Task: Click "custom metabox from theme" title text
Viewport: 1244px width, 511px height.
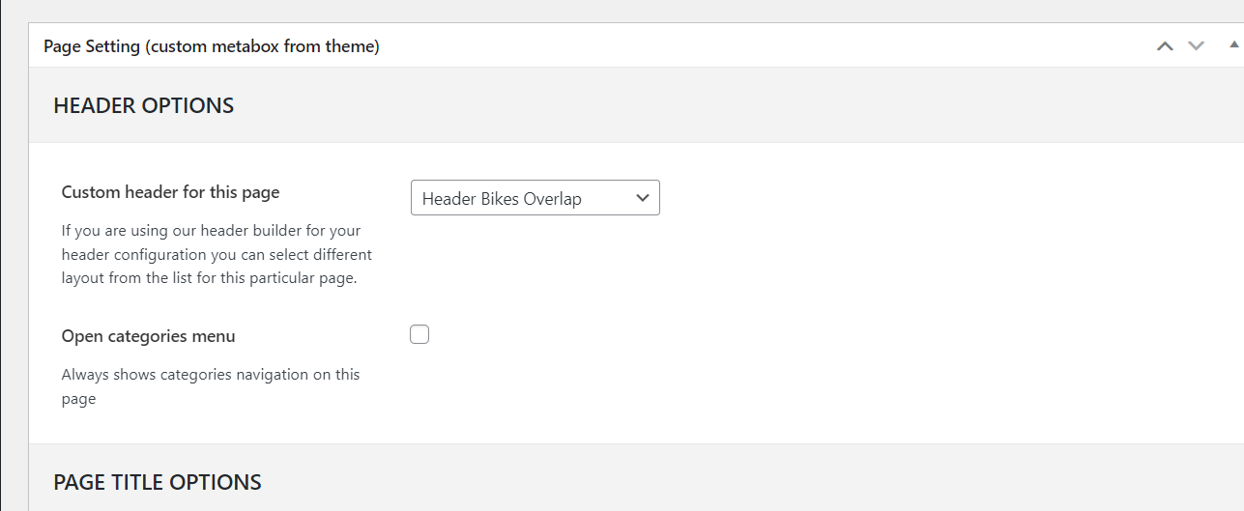Action: pyautogui.click(x=261, y=45)
